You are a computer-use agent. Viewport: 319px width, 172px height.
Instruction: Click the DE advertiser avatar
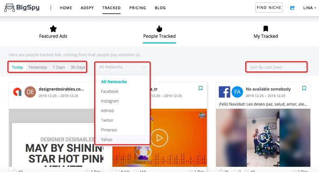[x=30, y=92]
